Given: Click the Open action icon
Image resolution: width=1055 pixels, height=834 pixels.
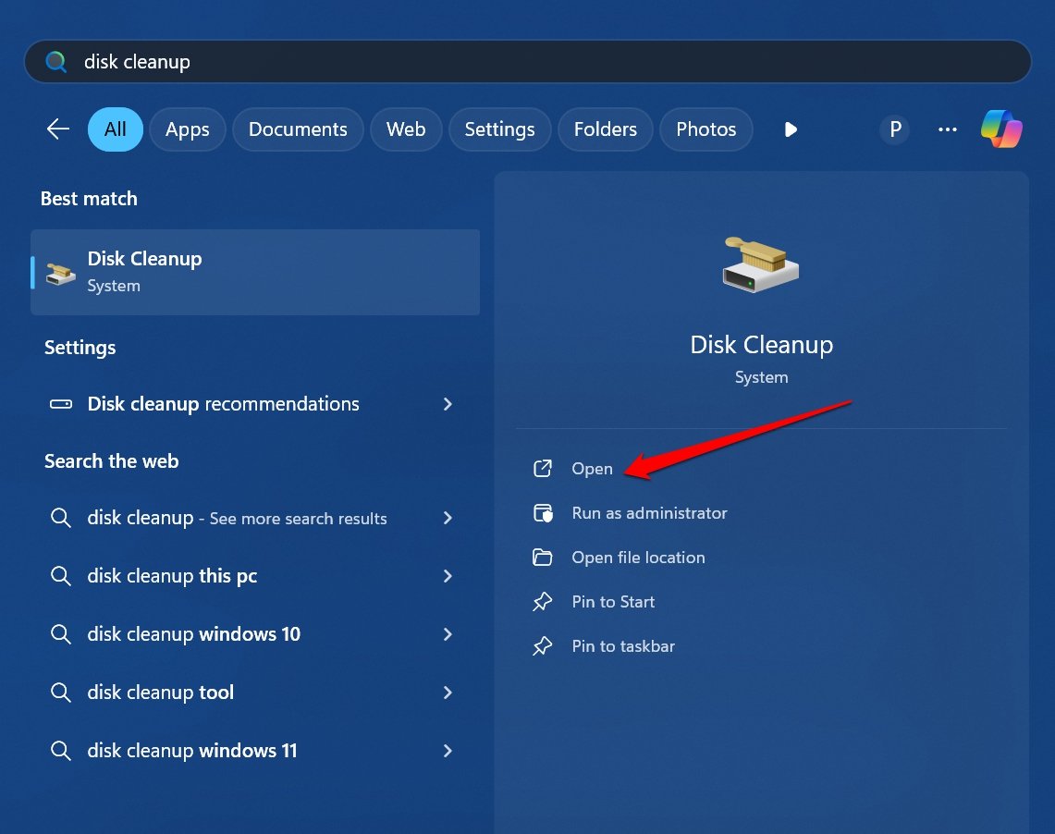Looking at the screenshot, I should pyautogui.click(x=543, y=468).
